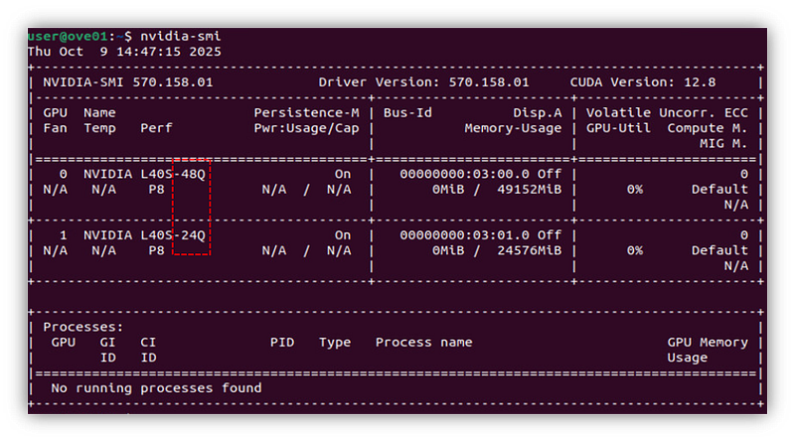This screenshot has height=442, width=795.
Task: Click 'No running processes found' text
Action: 156,388
